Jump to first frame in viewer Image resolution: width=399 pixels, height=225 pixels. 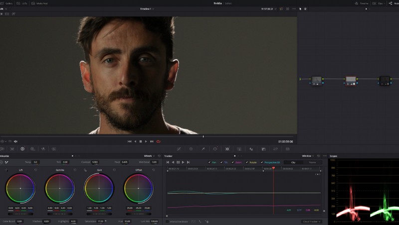129,141
